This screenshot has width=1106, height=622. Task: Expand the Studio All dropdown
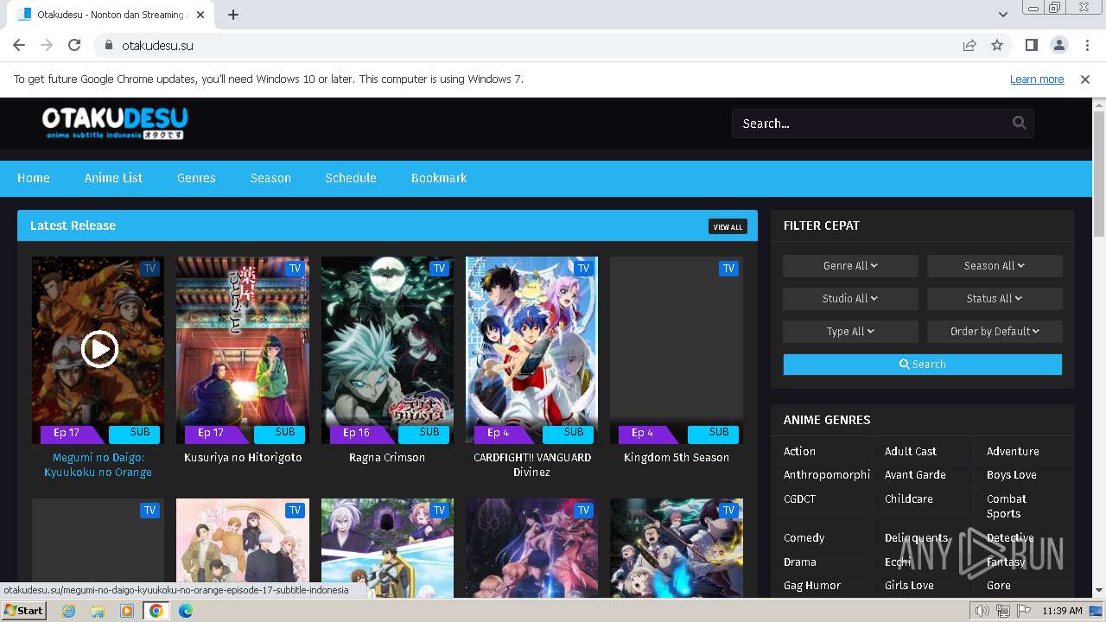[850, 299]
